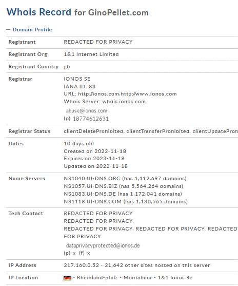Viewport: 238px width, 286px height.
Task: Click dataprivacyprotected@ionos.de email address
Action: [103, 245]
